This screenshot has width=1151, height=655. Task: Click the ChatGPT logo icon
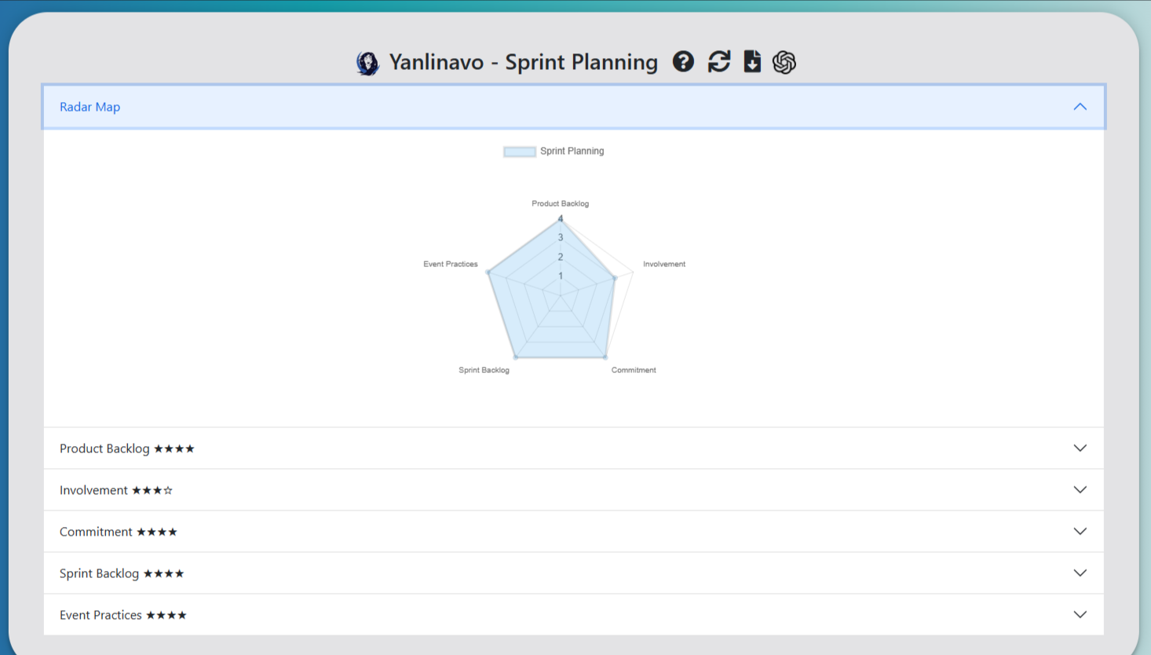784,62
